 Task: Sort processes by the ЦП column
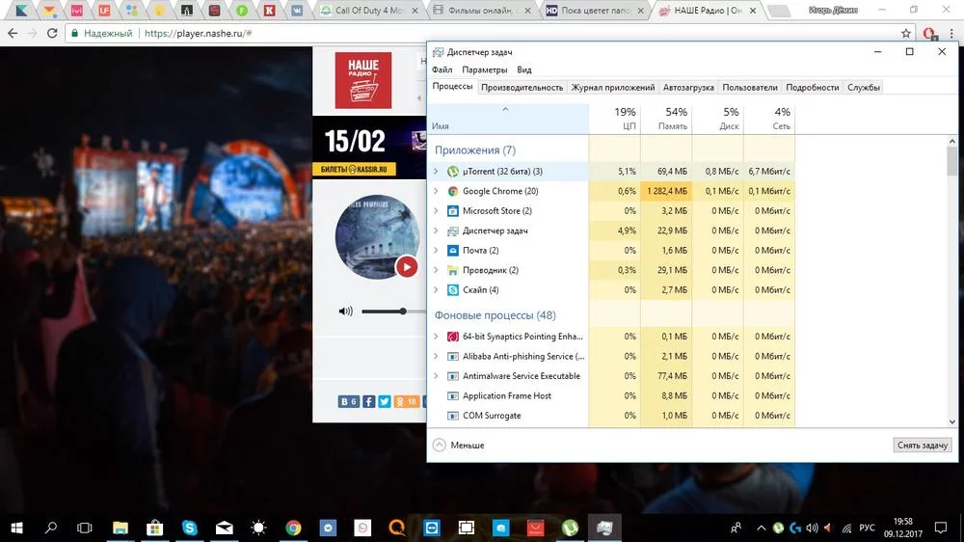point(615,119)
